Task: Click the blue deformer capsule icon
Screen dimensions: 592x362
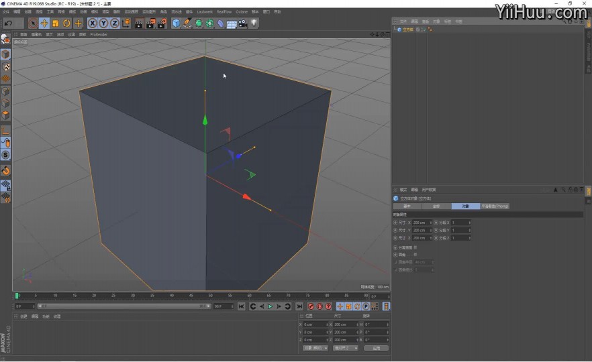Action: tap(221, 23)
